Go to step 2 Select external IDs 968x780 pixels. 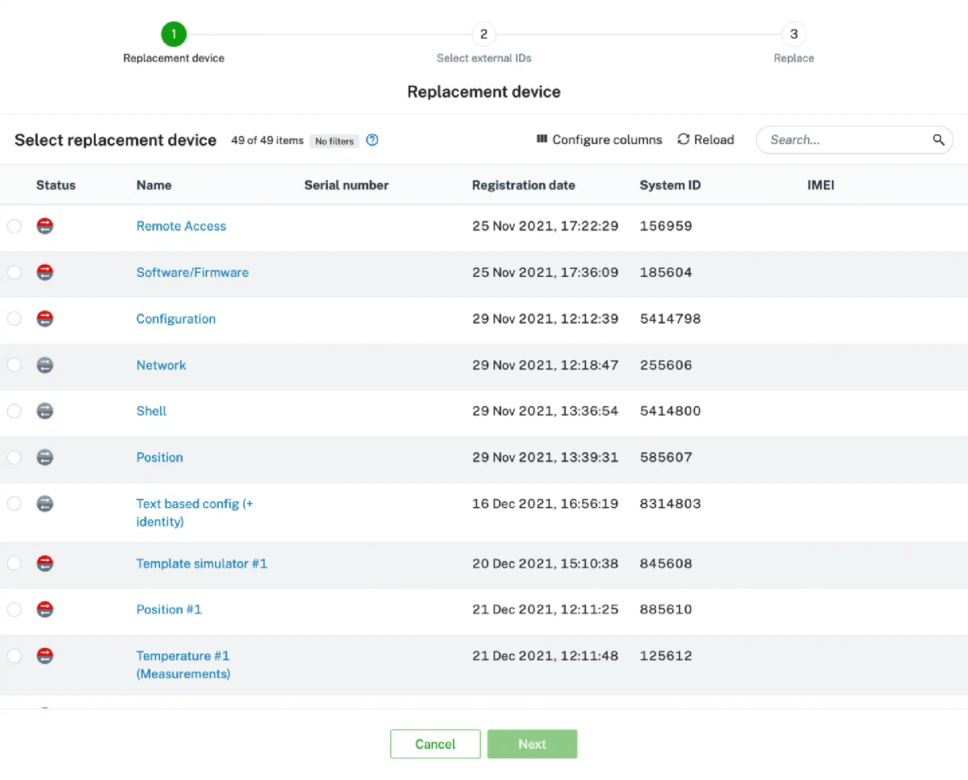(483, 34)
